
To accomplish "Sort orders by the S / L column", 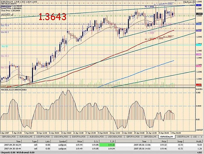I will 91,141.
